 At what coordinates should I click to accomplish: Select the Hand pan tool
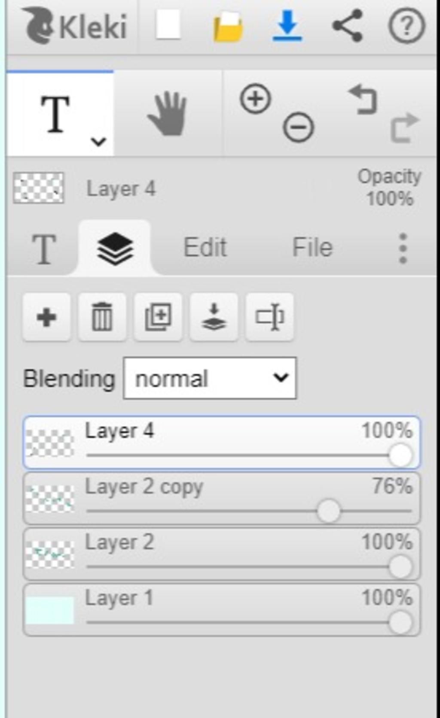tap(168, 114)
